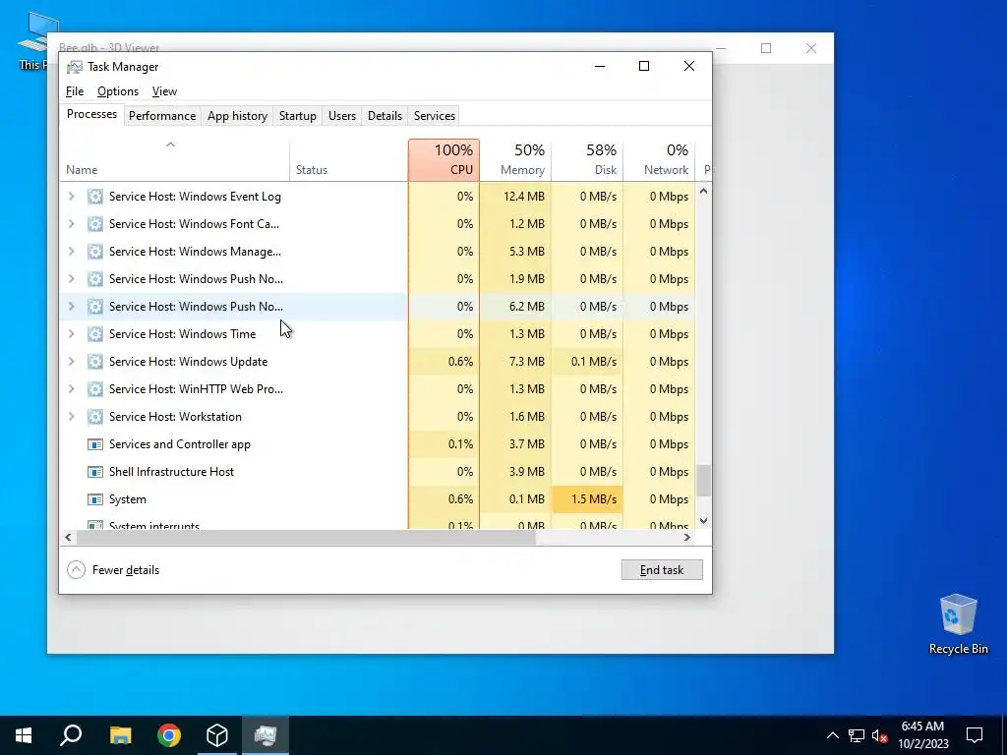Viewport: 1007px width, 755px height.
Task: Expand Service Host: Windows Font Cache row
Action: click(71, 224)
